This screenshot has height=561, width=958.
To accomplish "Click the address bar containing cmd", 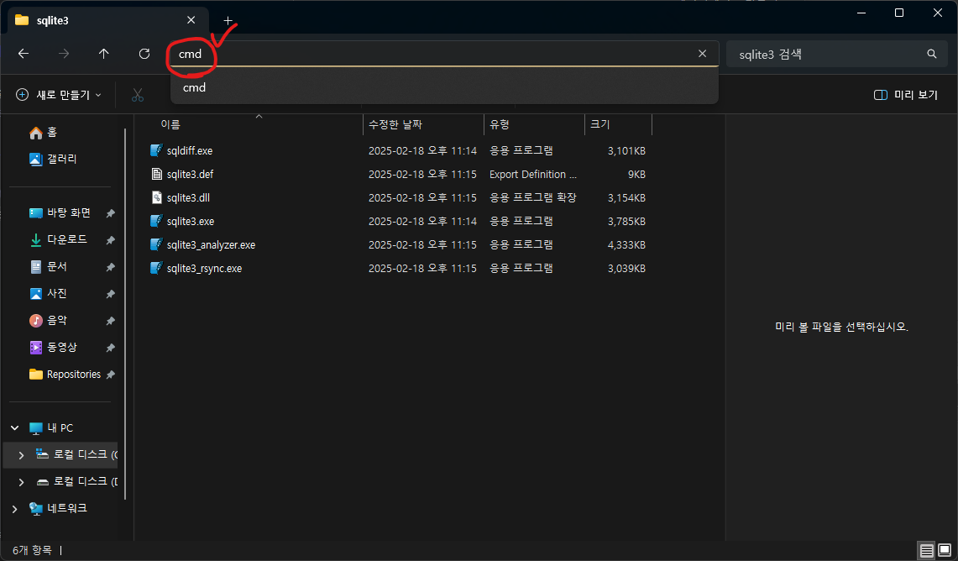I will [444, 54].
